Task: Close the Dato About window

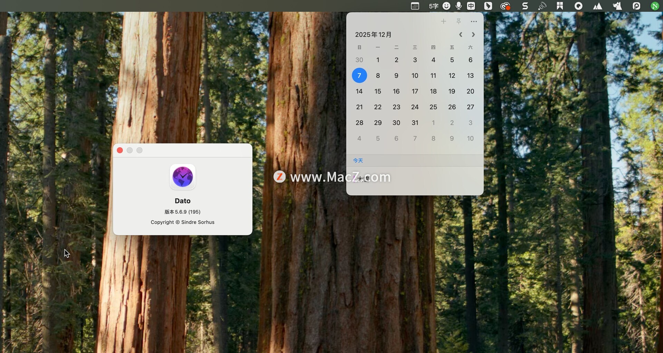Action: [120, 150]
